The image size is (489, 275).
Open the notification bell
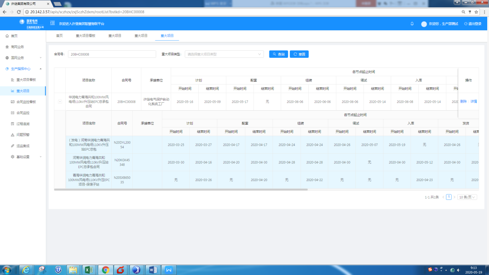tap(412, 24)
